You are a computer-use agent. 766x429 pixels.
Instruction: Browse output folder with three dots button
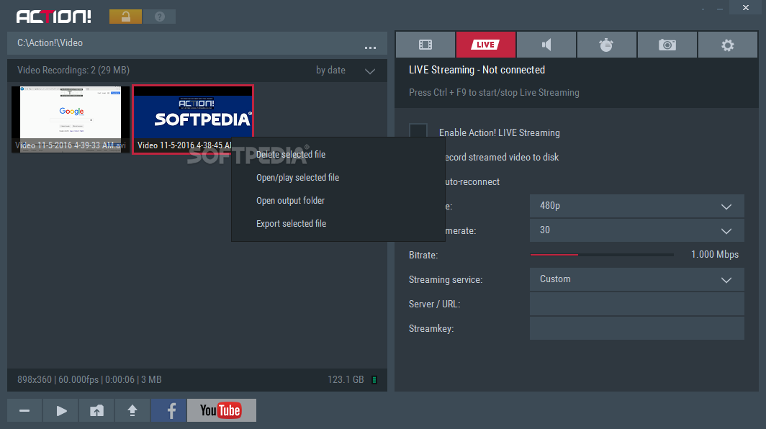click(x=370, y=48)
